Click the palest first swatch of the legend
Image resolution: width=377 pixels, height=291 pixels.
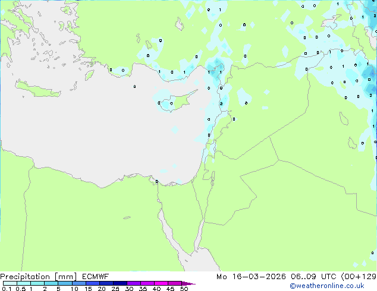point(10,283)
